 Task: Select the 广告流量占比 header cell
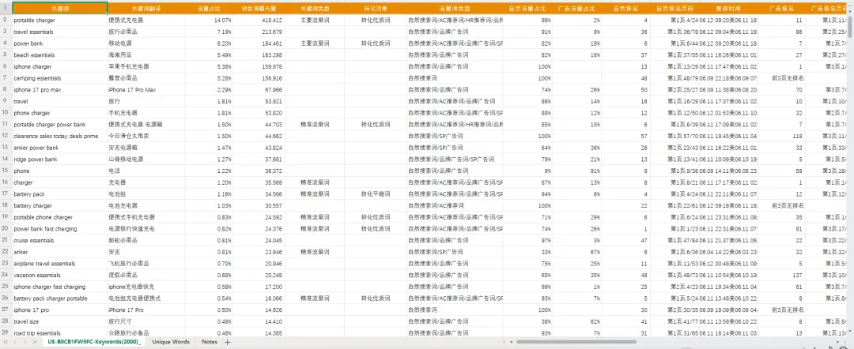pos(576,9)
